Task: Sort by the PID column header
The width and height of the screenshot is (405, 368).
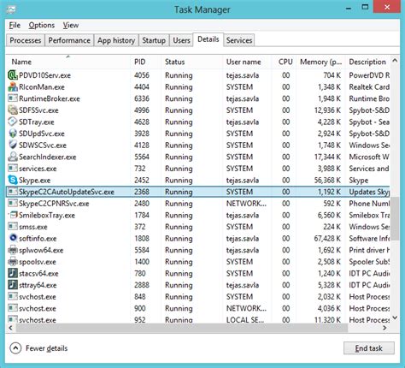Action: pyautogui.click(x=145, y=62)
